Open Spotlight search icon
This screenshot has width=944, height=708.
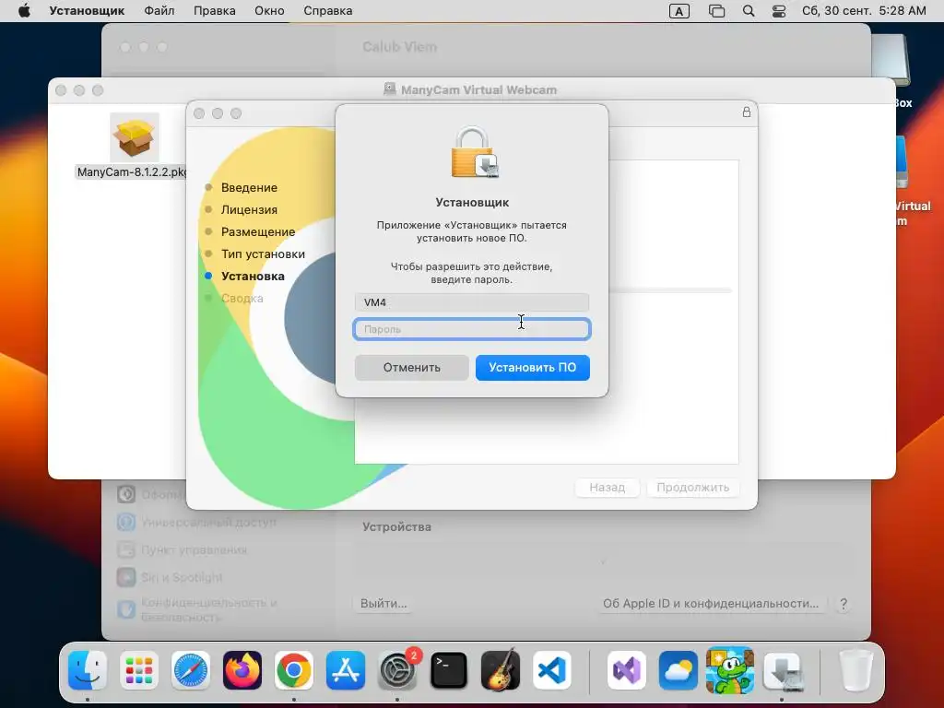[x=749, y=11]
